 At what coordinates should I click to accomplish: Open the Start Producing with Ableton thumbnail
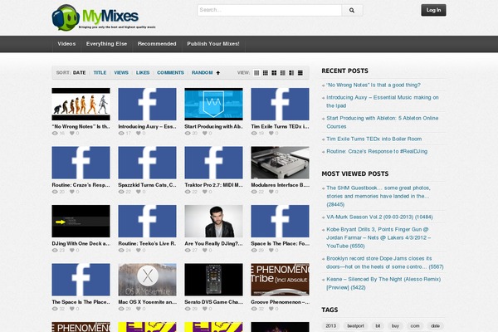(x=214, y=105)
